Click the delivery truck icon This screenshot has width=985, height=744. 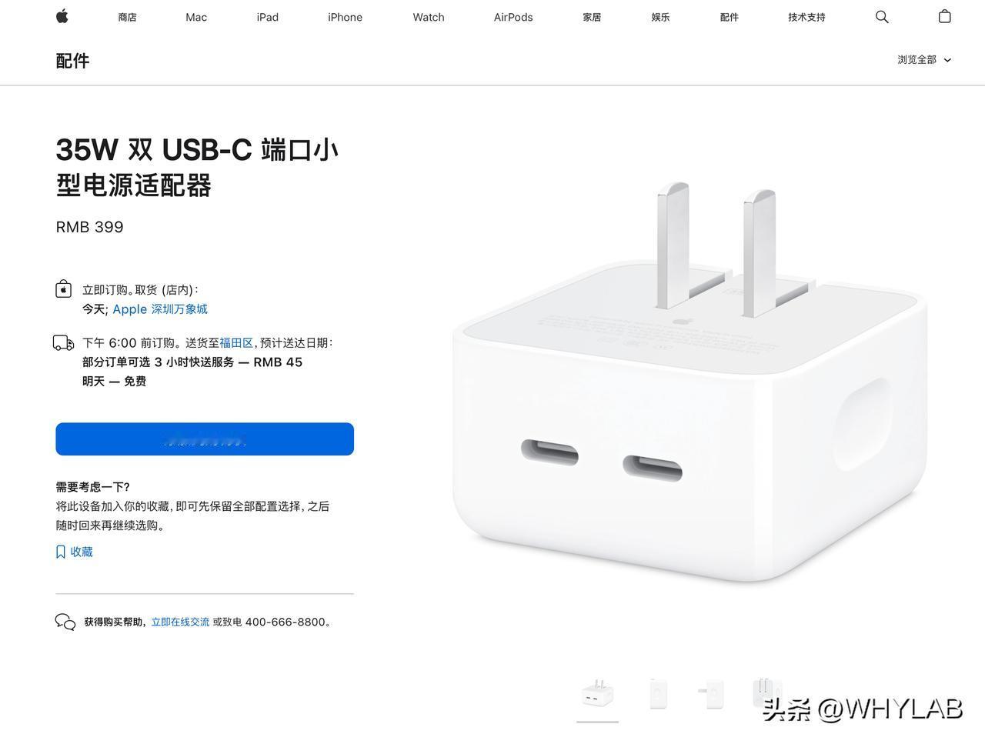click(x=64, y=343)
